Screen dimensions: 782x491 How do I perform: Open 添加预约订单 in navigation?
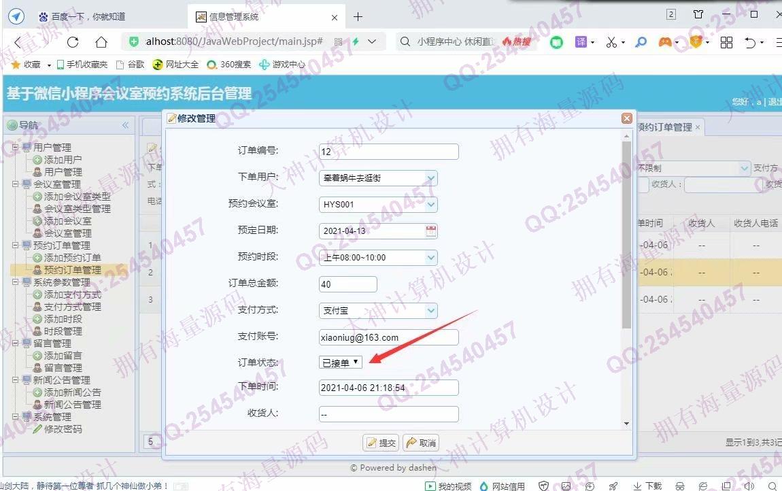click(x=67, y=258)
